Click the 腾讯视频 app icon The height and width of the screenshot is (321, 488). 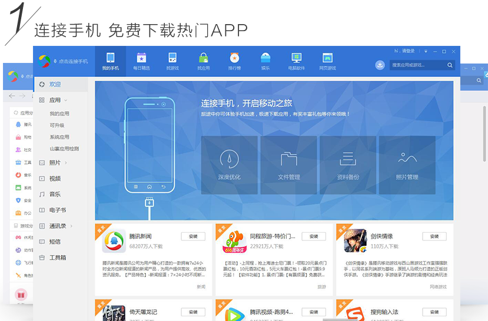tap(234, 313)
